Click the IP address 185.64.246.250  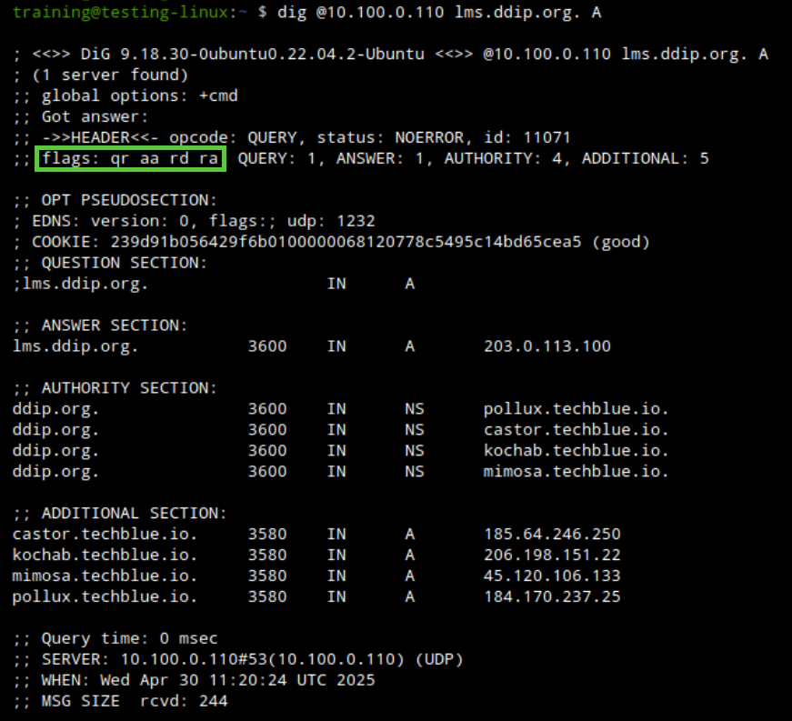[551, 535]
